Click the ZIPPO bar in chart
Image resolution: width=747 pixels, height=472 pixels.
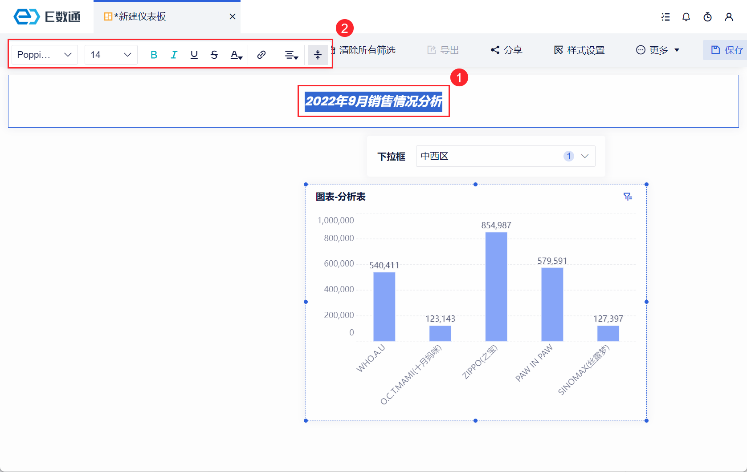coord(496,286)
